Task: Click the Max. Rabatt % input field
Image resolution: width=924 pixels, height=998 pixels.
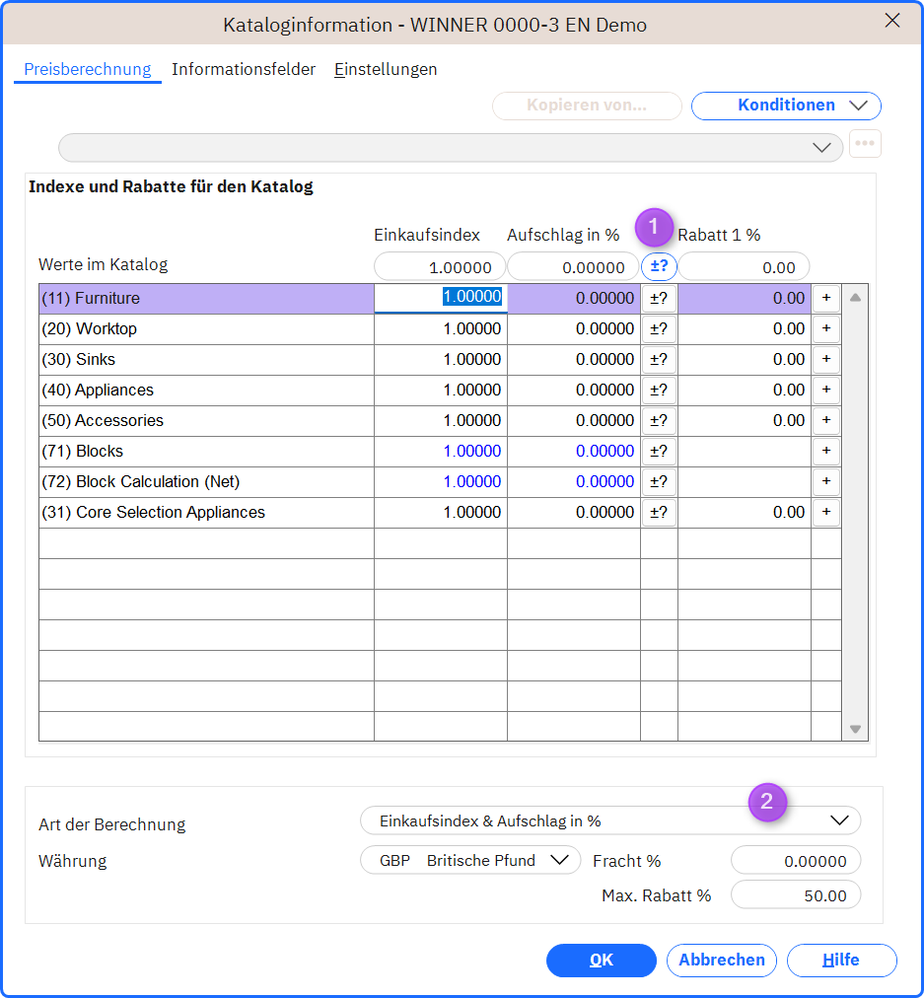Action: pos(796,895)
